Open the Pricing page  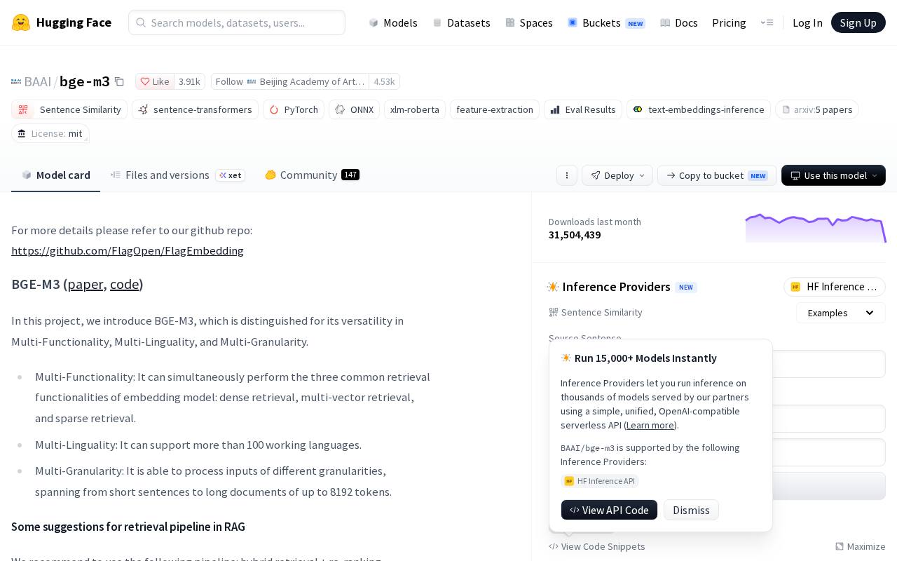coord(729,22)
